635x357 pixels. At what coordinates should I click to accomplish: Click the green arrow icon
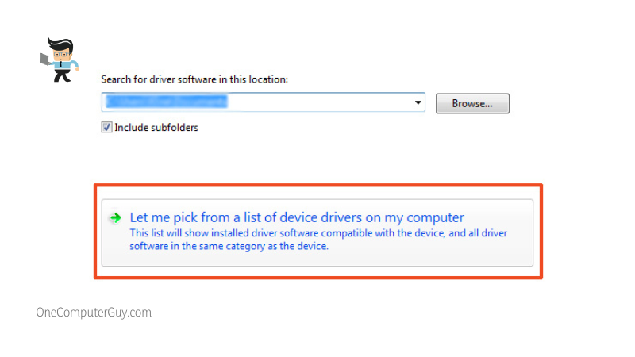pyautogui.click(x=116, y=217)
